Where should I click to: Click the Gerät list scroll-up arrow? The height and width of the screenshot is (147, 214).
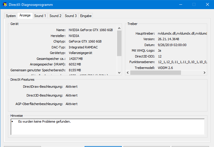(119, 28)
